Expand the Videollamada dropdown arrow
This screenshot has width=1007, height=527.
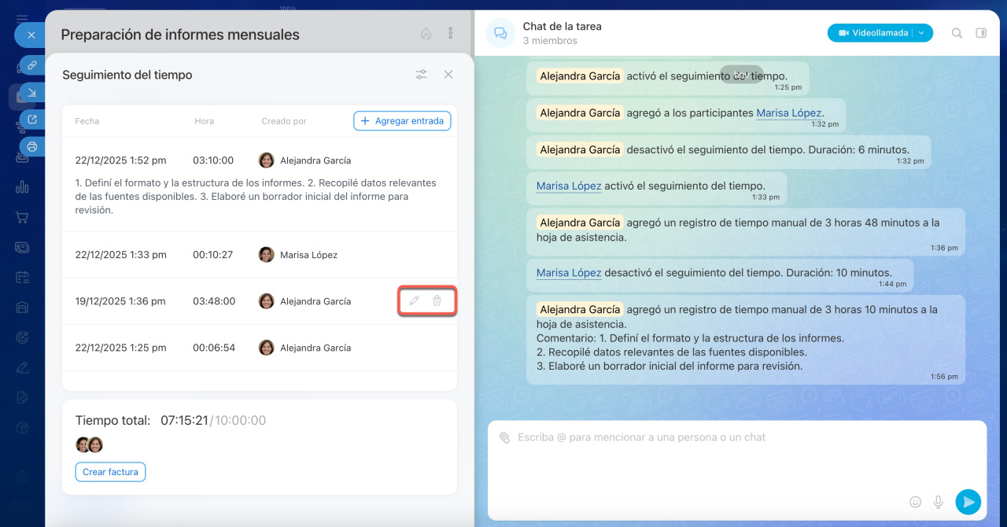coord(922,33)
